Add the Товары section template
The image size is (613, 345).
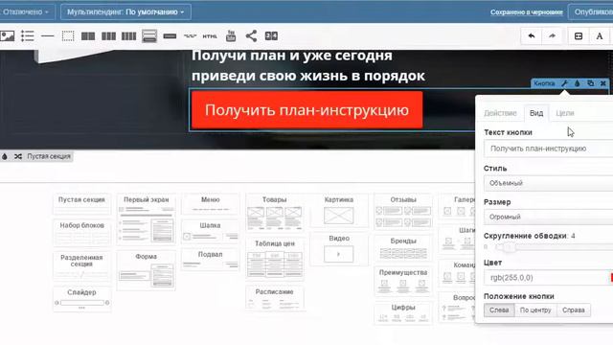tap(275, 213)
